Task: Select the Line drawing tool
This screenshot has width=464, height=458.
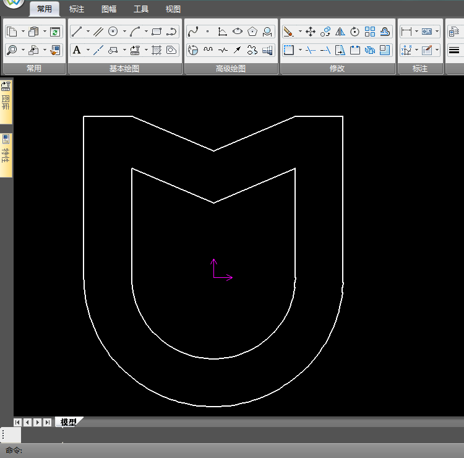Action: coord(77,32)
